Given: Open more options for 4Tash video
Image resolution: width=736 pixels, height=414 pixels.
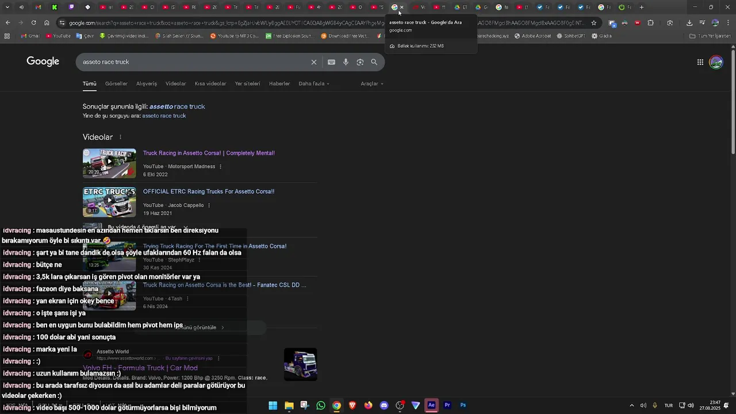Looking at the screenshot, I should (187, 299).
